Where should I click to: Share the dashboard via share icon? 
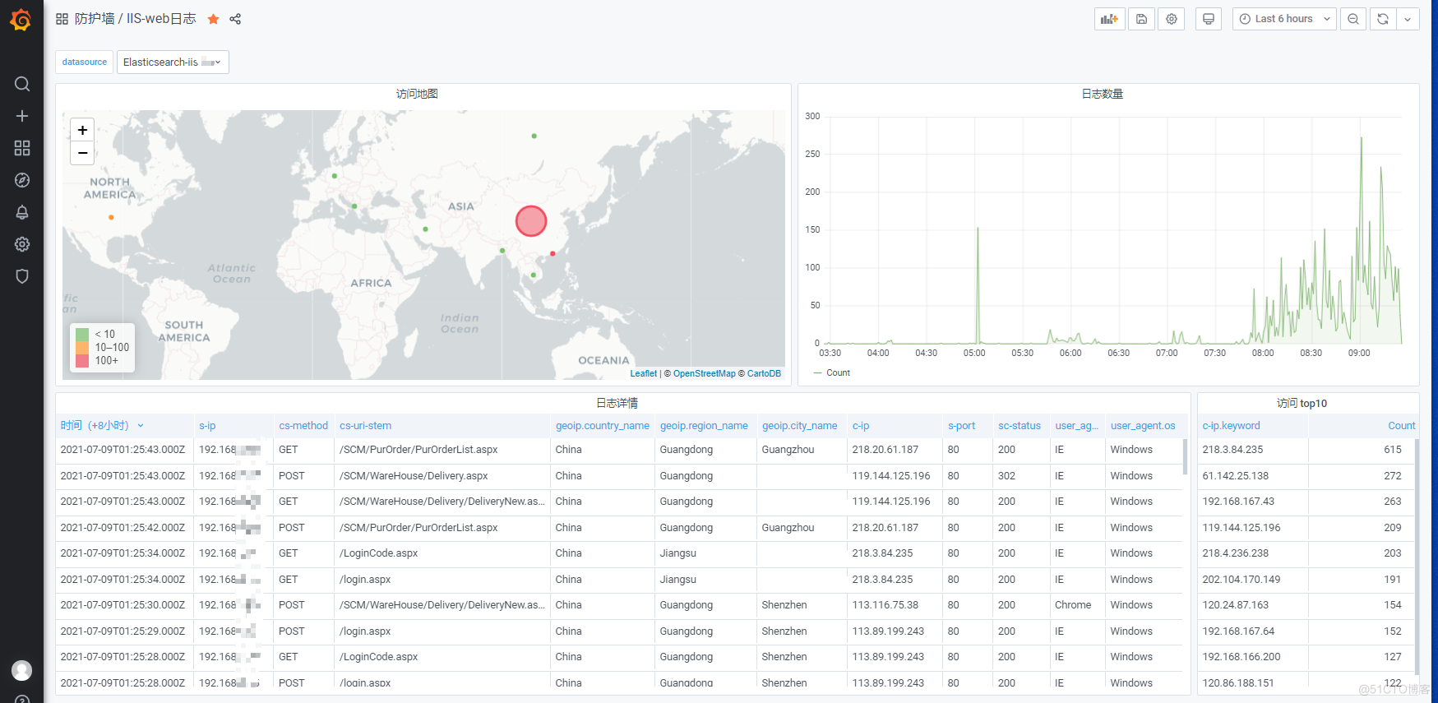235,19
